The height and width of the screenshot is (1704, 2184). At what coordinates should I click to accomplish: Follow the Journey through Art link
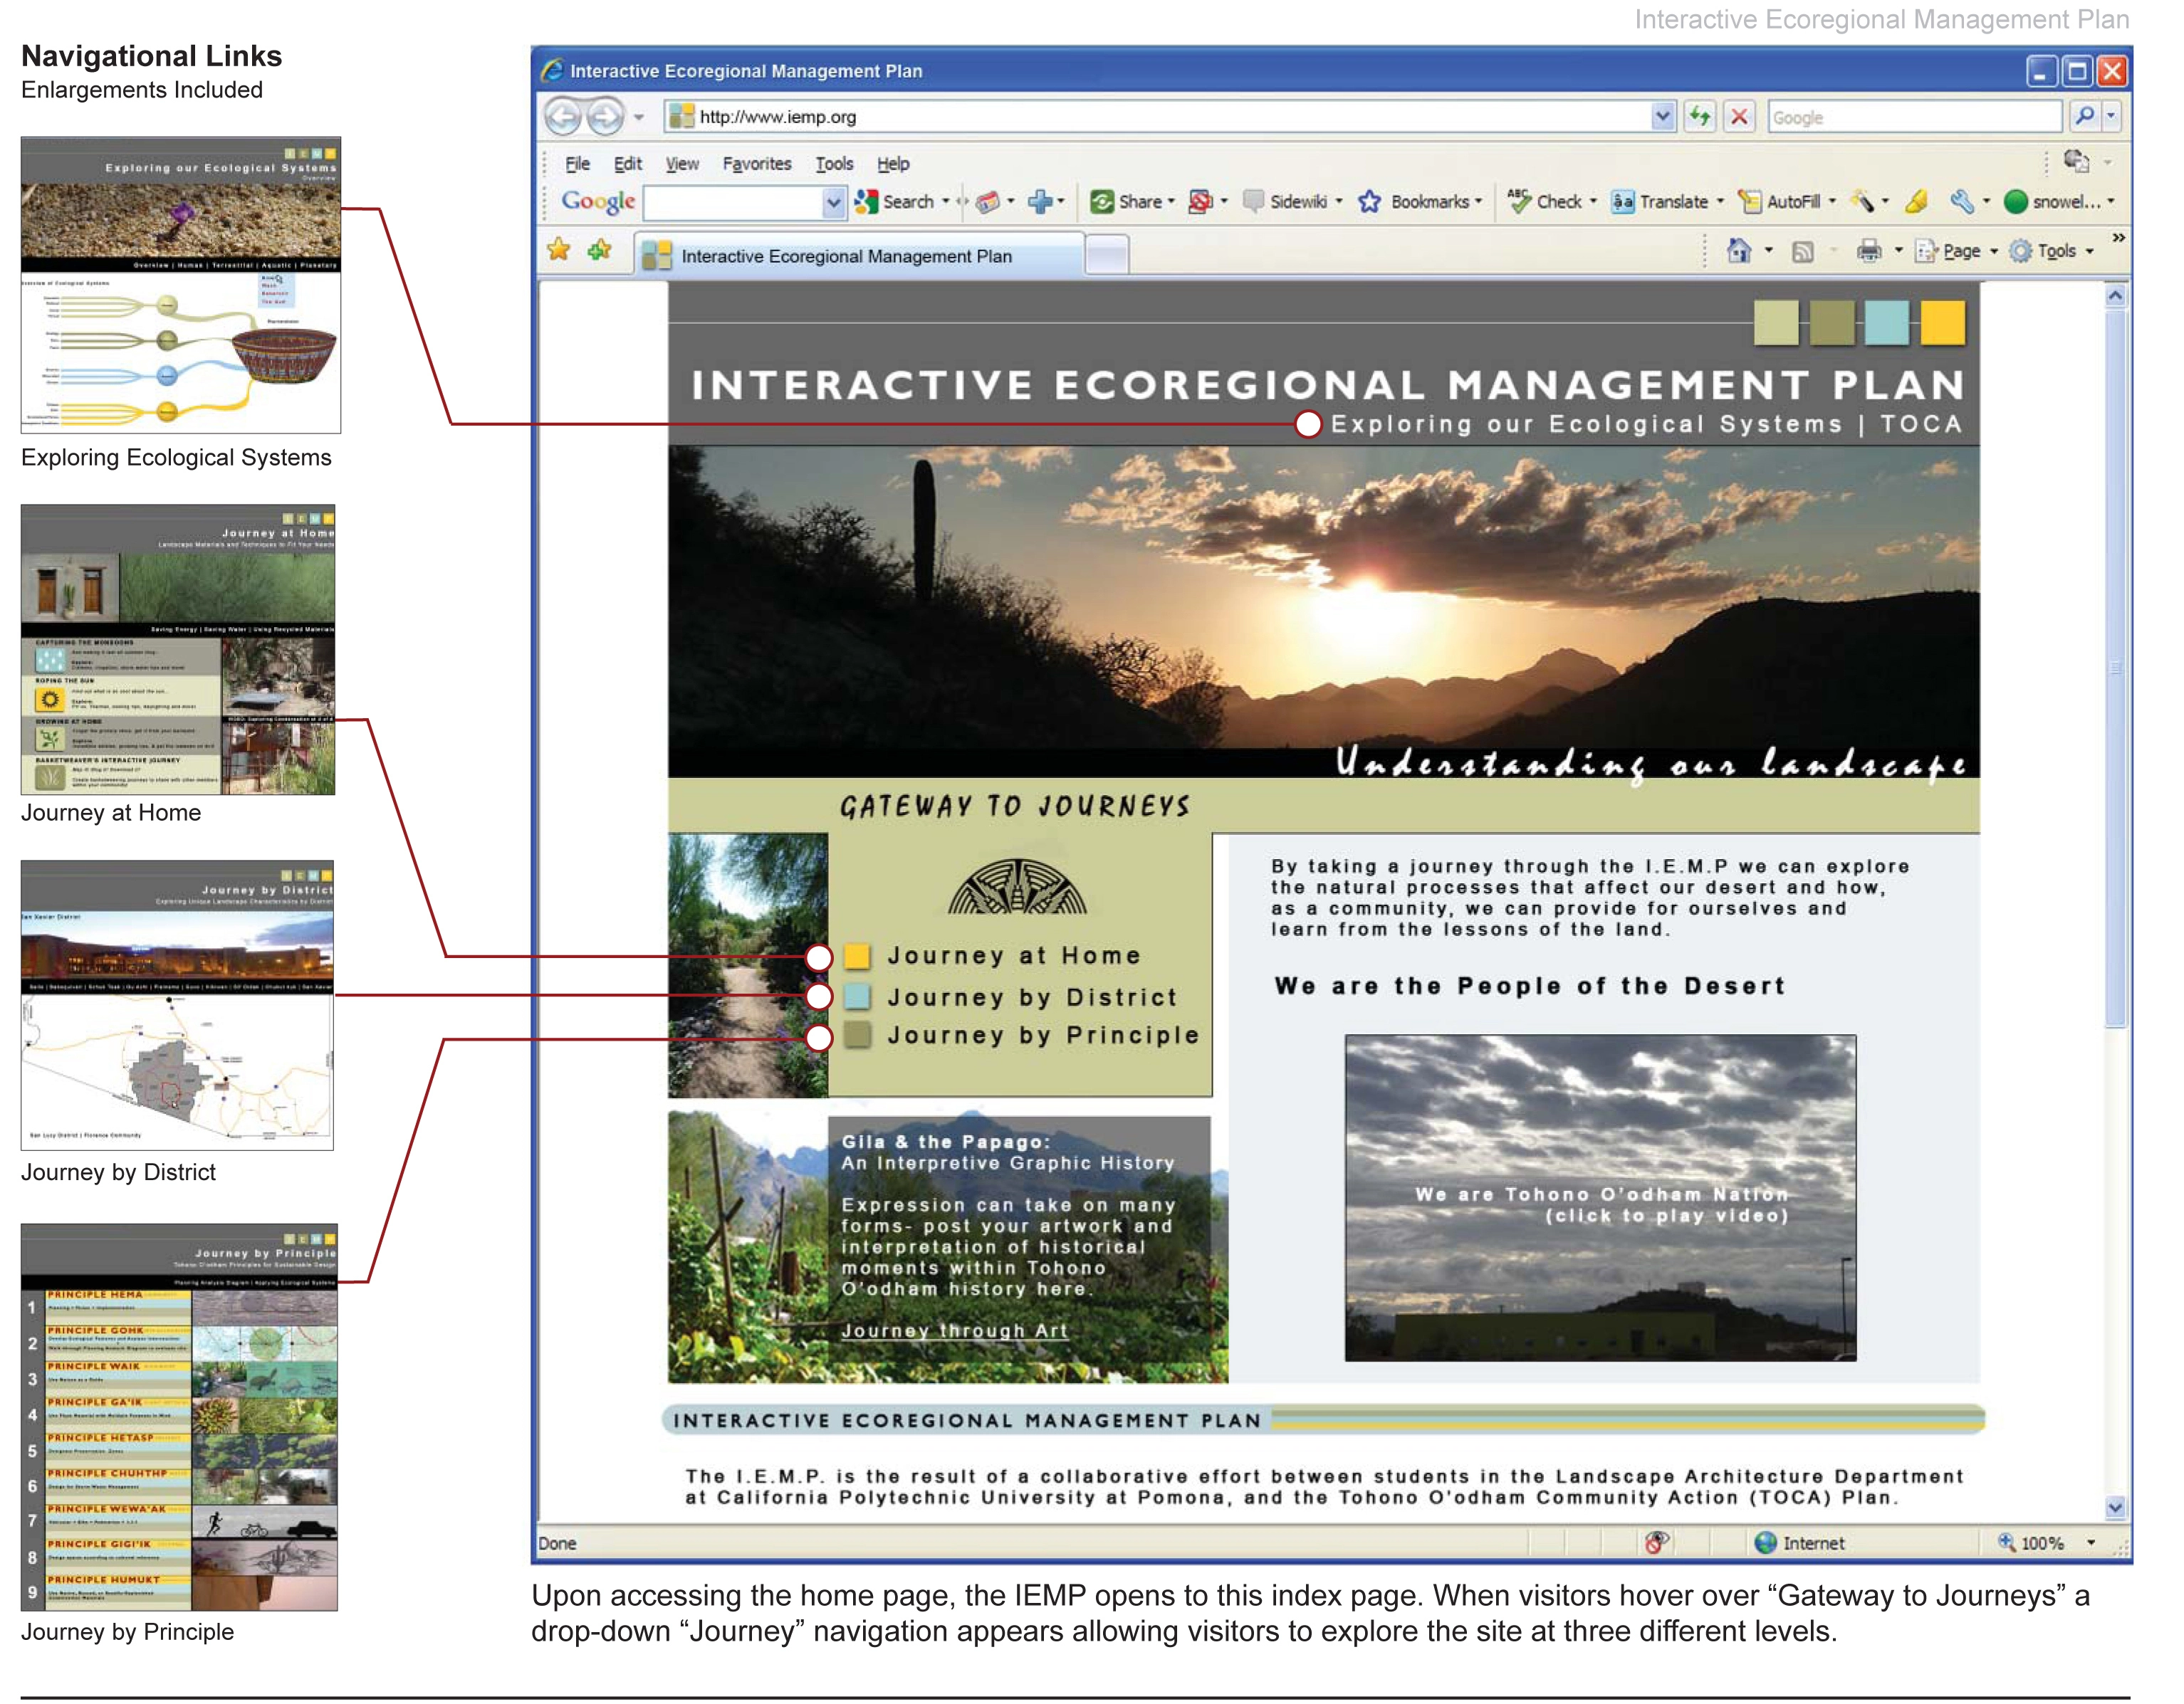(954, 1330)
